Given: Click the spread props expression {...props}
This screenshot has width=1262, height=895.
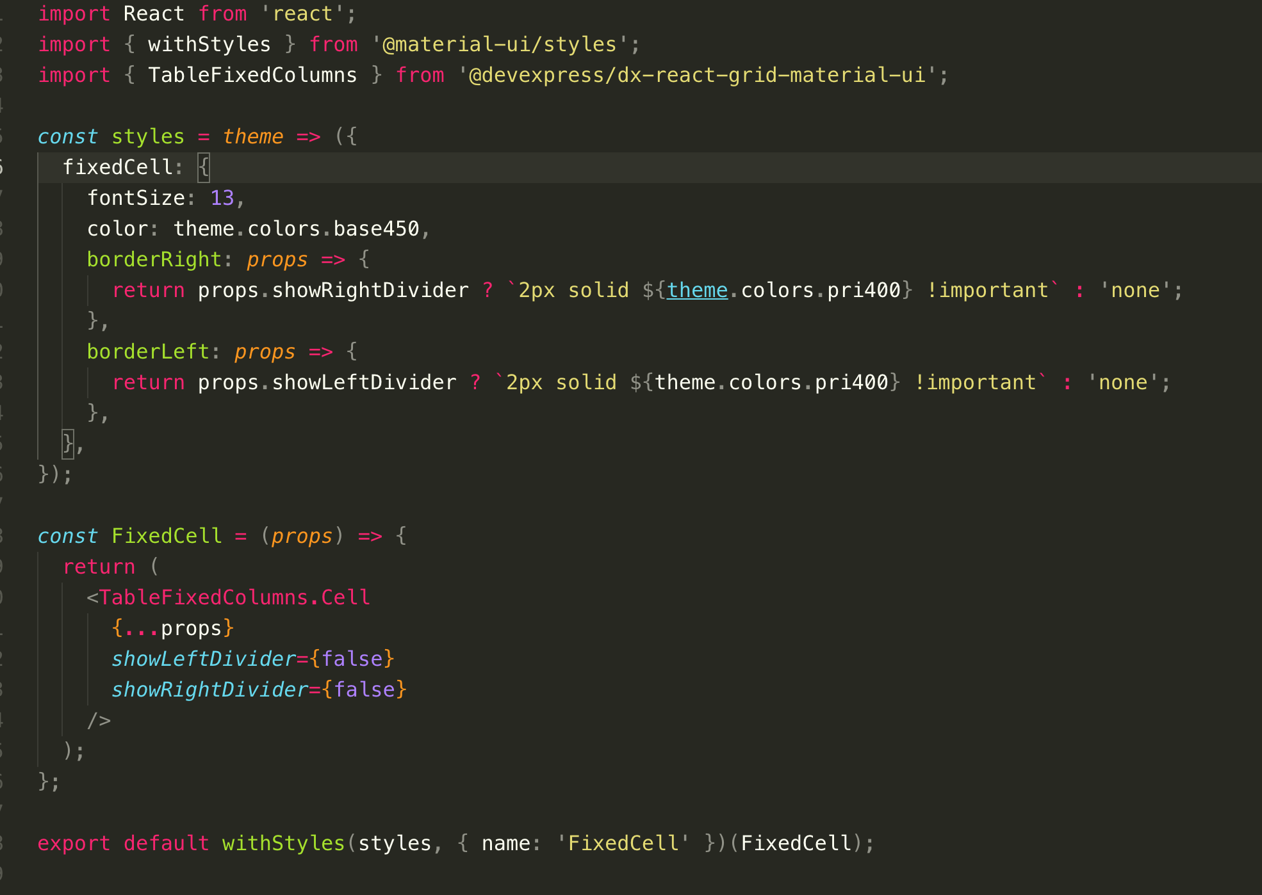Looking at the screenshot, I should 173,628.
